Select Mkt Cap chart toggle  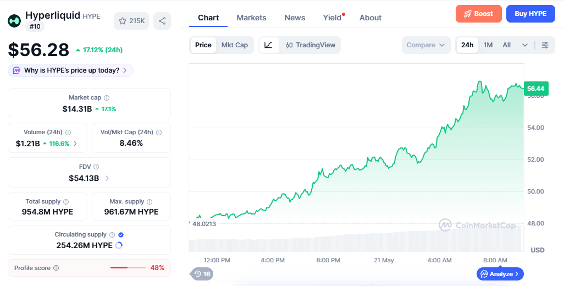(235, 45)
